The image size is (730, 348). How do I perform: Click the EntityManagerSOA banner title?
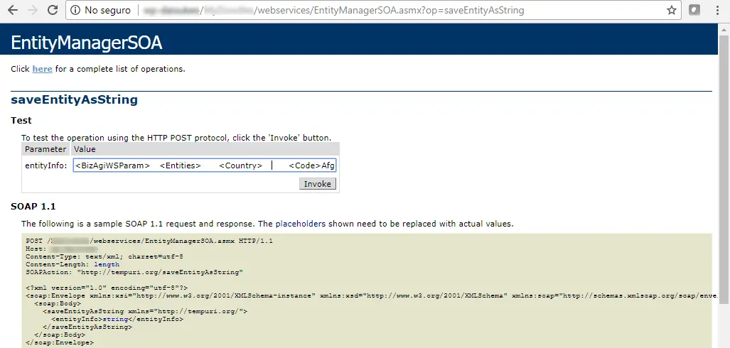click(x=86, y=43)
